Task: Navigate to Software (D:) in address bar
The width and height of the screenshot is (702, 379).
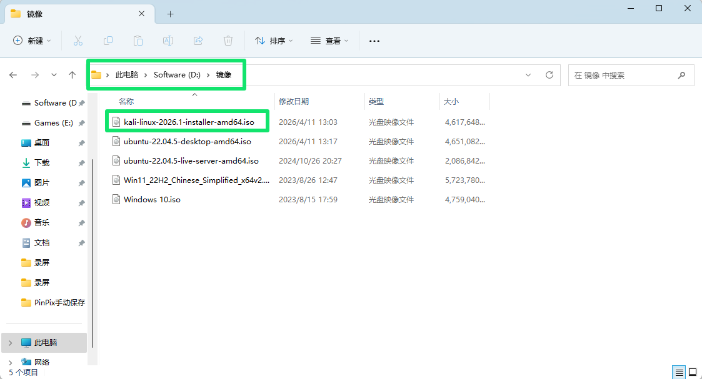Action: (177, 75)
